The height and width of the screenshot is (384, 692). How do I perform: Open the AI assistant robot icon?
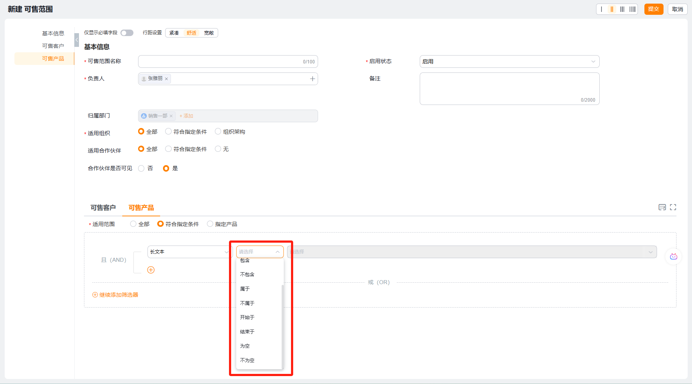[x=674, y=257]
